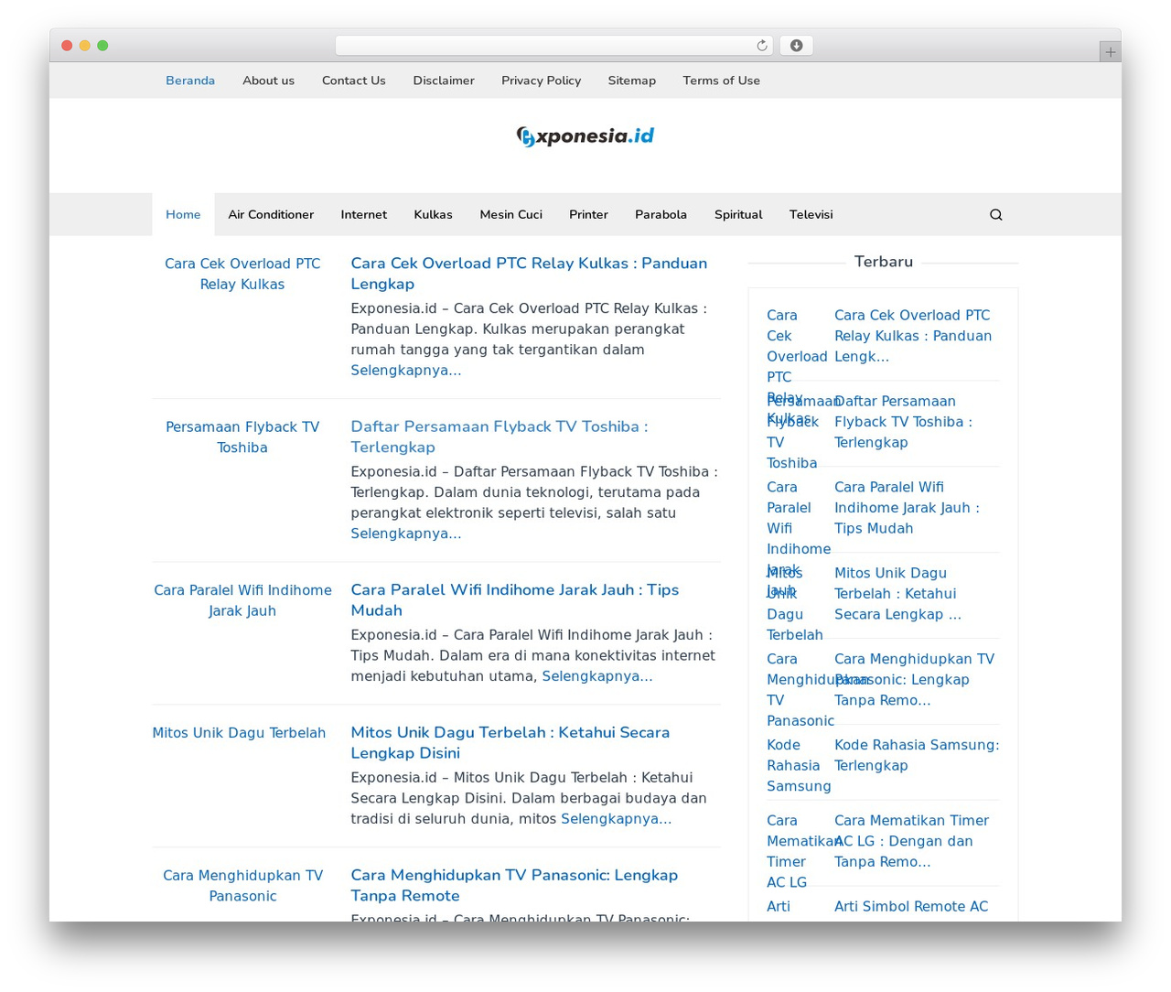Open Cara Paralel Wifi Indihome article title

pyautogui.click(x=514, y=600)
